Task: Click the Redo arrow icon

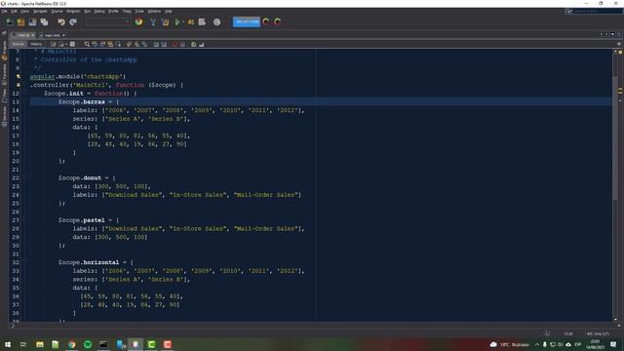Action: [x=73, y=21]
